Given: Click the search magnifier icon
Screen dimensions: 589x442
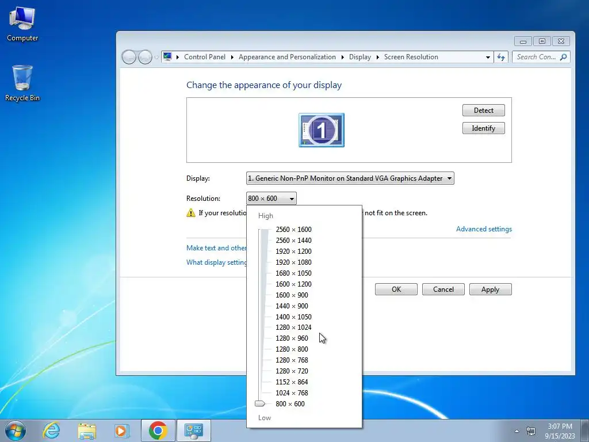Looking at the screenshot, I should [x=563, y=57].
